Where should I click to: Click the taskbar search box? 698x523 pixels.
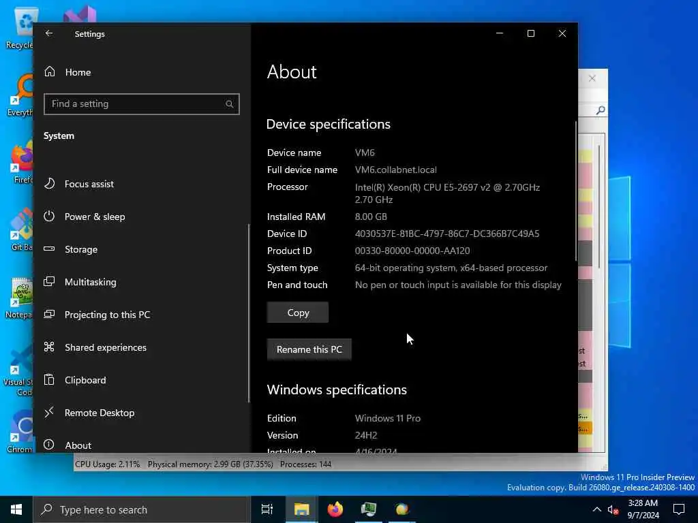coord(142,509)
